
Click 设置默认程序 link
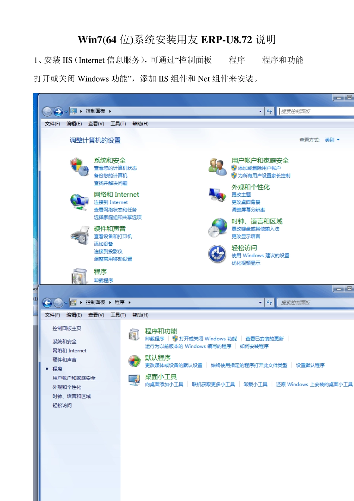[x=310, y=365]
